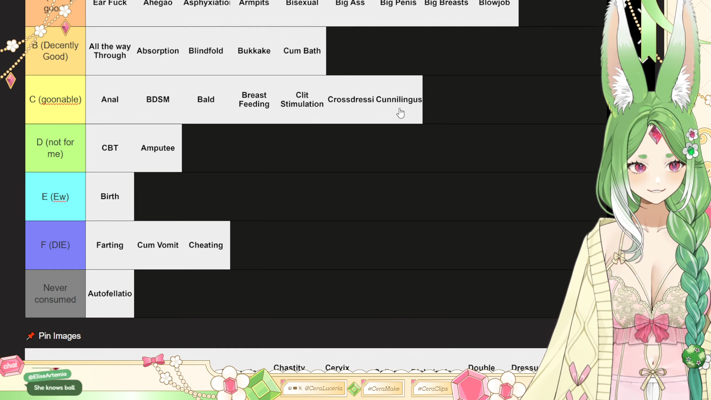Open the Pin Images section label

[x=59, y=336]
